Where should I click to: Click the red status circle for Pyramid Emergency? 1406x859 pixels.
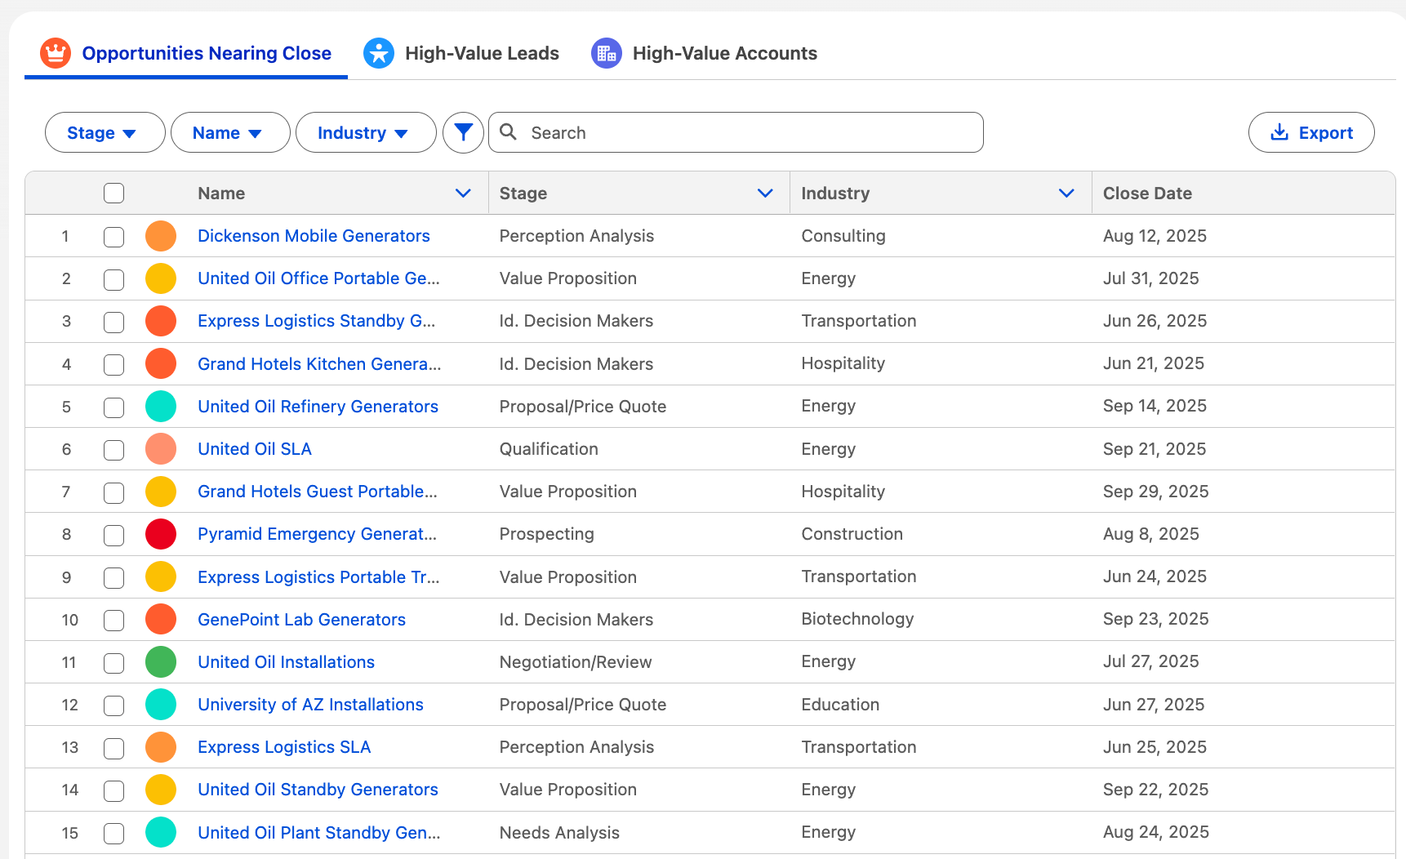coord(161,534)
